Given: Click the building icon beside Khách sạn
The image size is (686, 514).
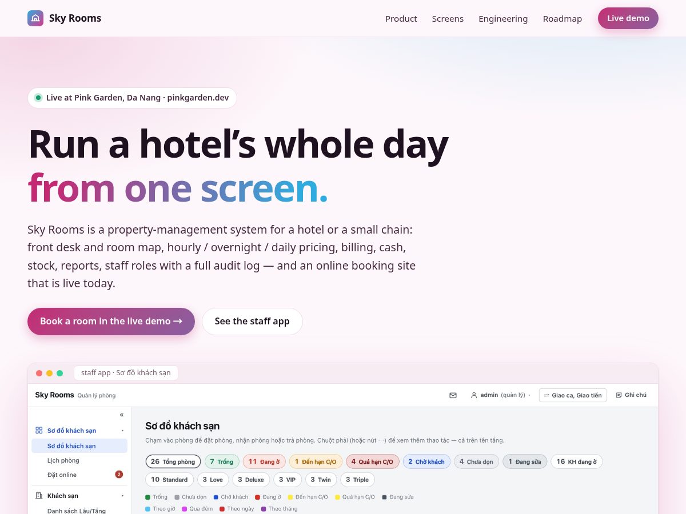Looking at the screenshot, I should point(39,496).
